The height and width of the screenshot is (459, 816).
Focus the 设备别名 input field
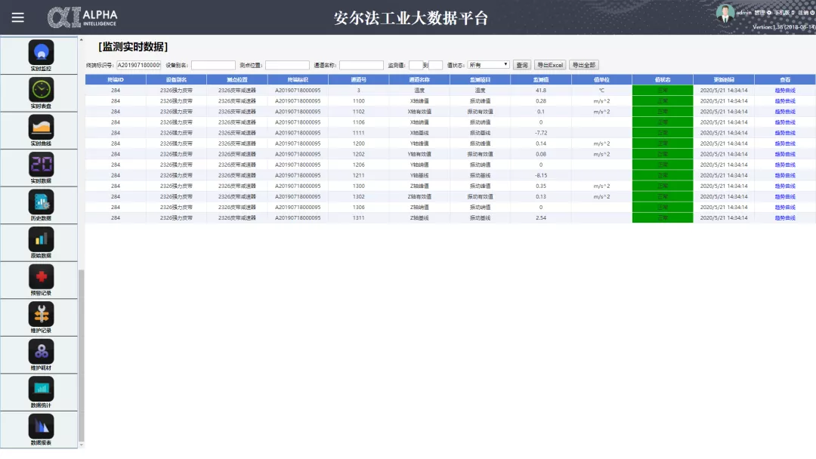pyautogui.click(x=213, y=65)
